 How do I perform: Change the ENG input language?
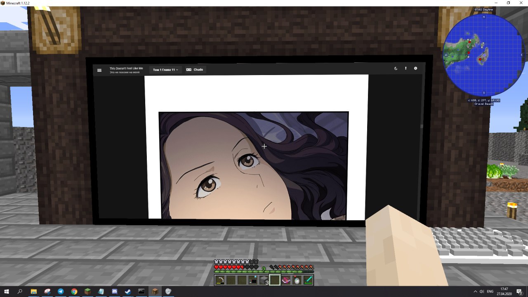tap(490, 292)
